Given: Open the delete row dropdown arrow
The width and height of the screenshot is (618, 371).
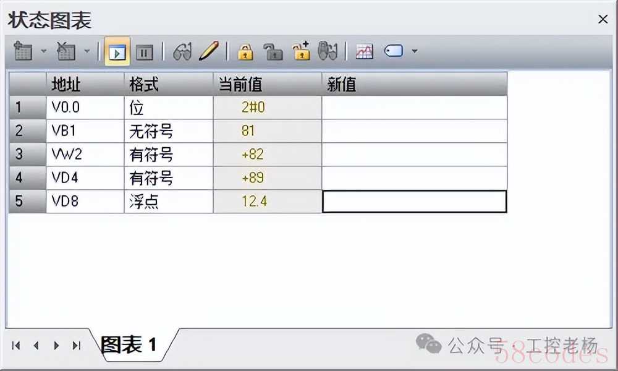Looking at the screenshot, I should 87,51.
